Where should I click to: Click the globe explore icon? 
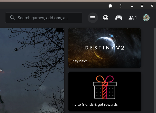[x=105, y=18]
